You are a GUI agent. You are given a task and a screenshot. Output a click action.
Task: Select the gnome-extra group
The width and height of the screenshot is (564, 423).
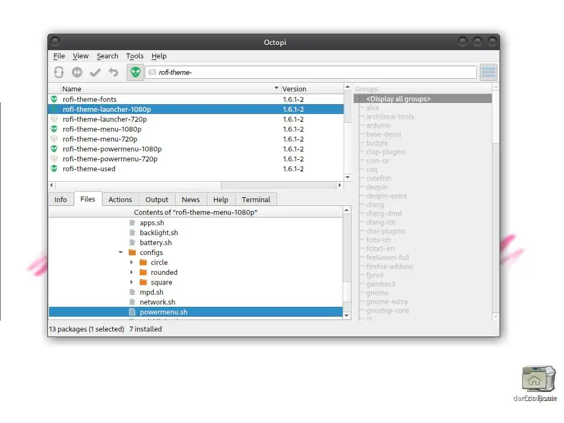[x=387, y=302]
